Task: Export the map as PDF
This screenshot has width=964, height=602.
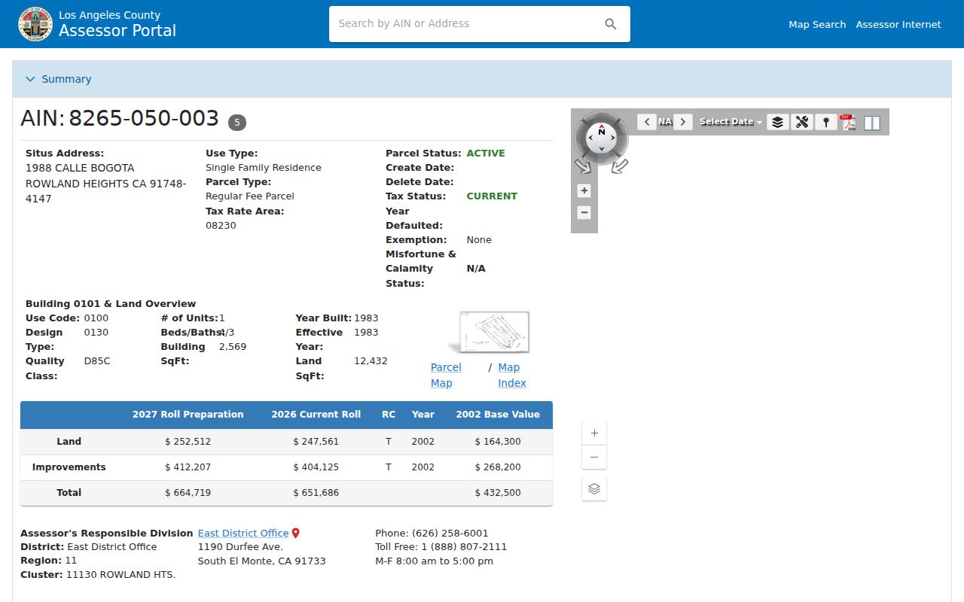Action: pos(848,122)
